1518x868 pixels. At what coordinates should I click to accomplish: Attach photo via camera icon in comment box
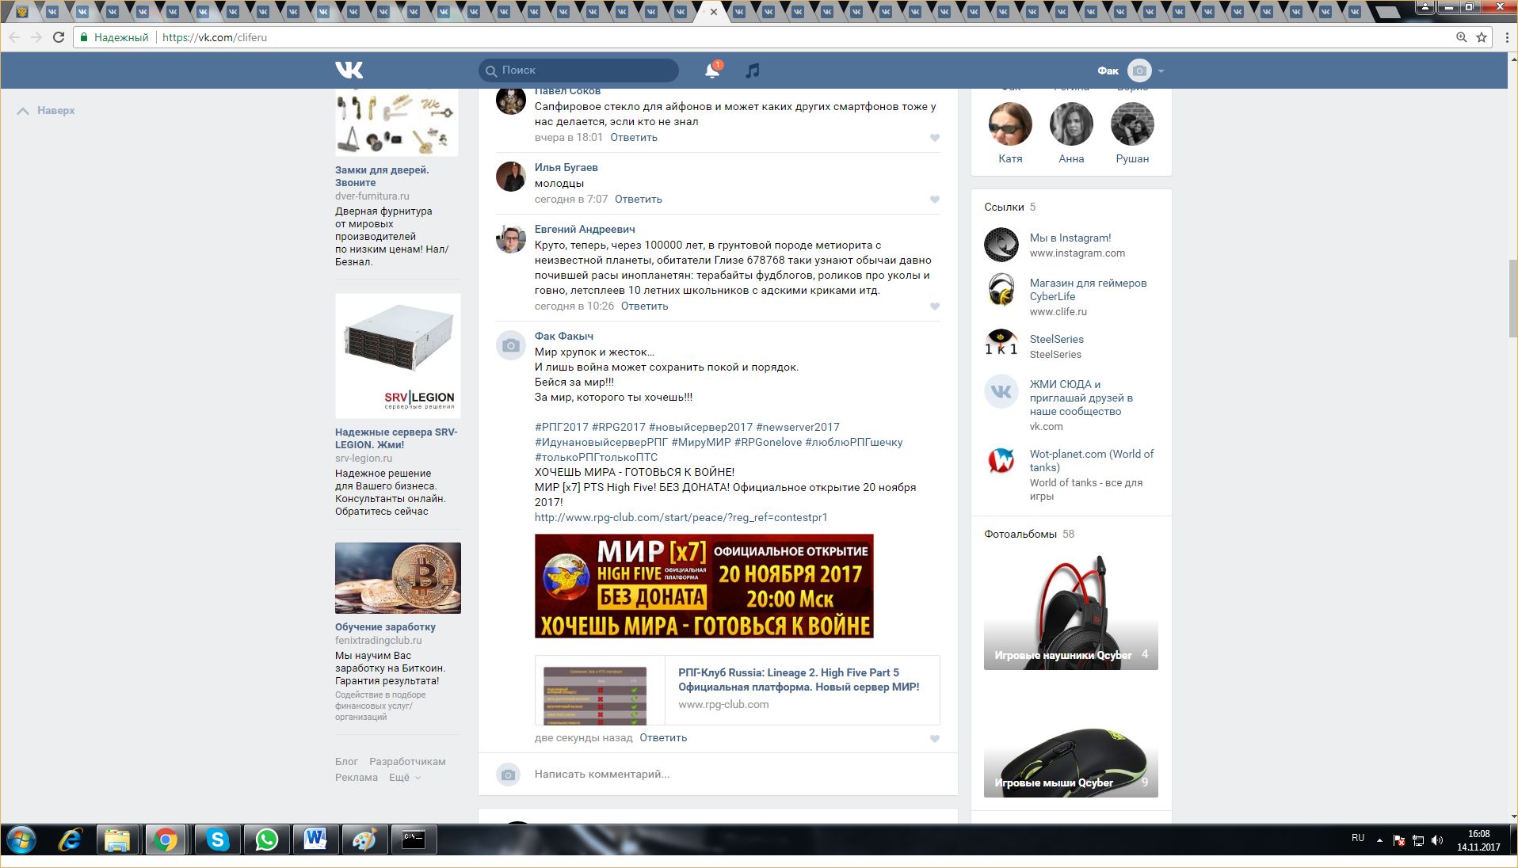point(509,775)
